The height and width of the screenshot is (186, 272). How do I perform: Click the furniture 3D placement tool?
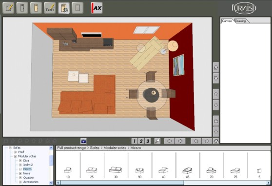point(64,8)
